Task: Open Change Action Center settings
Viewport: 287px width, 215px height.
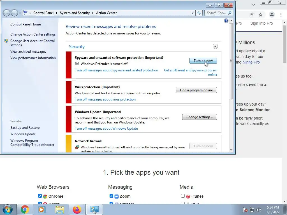Action: click(33, 34)
